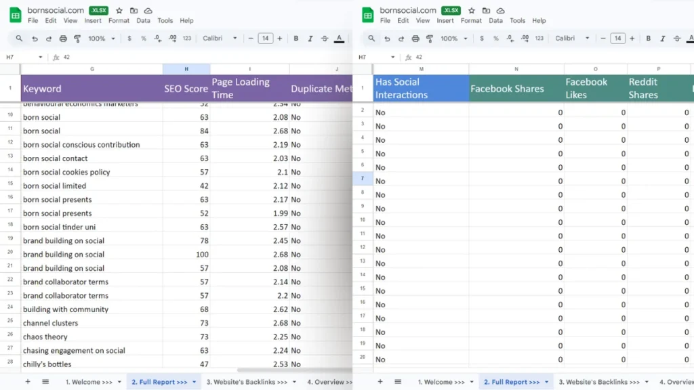
Task: Open the 100% zoom dropdown in the left spreadsheet
Action: click(101, 39)
